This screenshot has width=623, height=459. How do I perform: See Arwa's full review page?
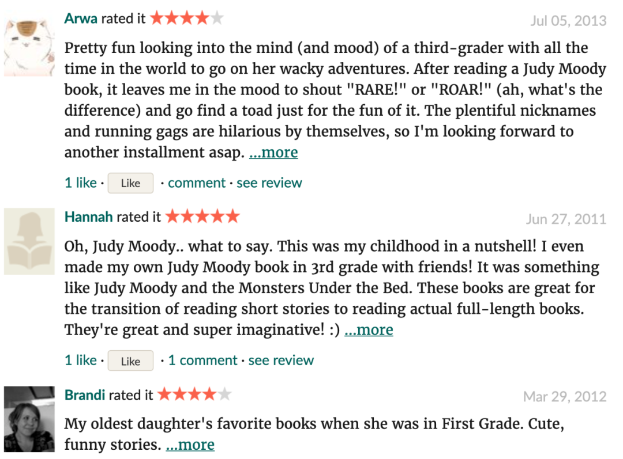[269, 183]
